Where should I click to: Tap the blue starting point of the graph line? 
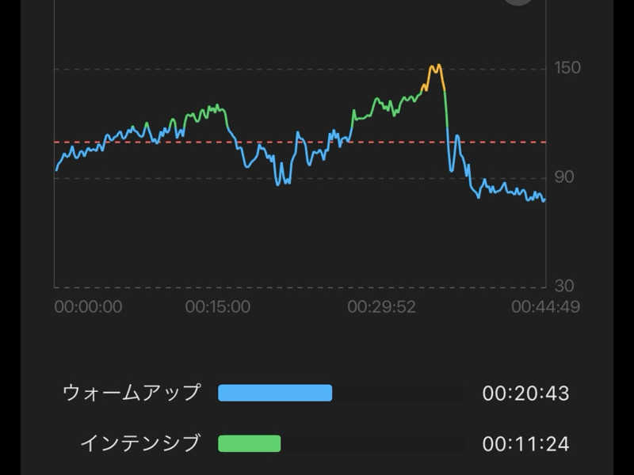click(x=57, y=168)
